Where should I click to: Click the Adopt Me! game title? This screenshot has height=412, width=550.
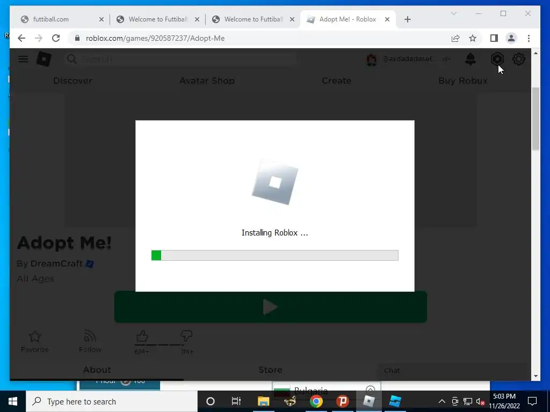point(64,243)
